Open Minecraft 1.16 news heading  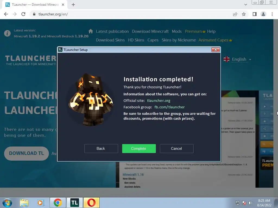(x=133, y=175)
